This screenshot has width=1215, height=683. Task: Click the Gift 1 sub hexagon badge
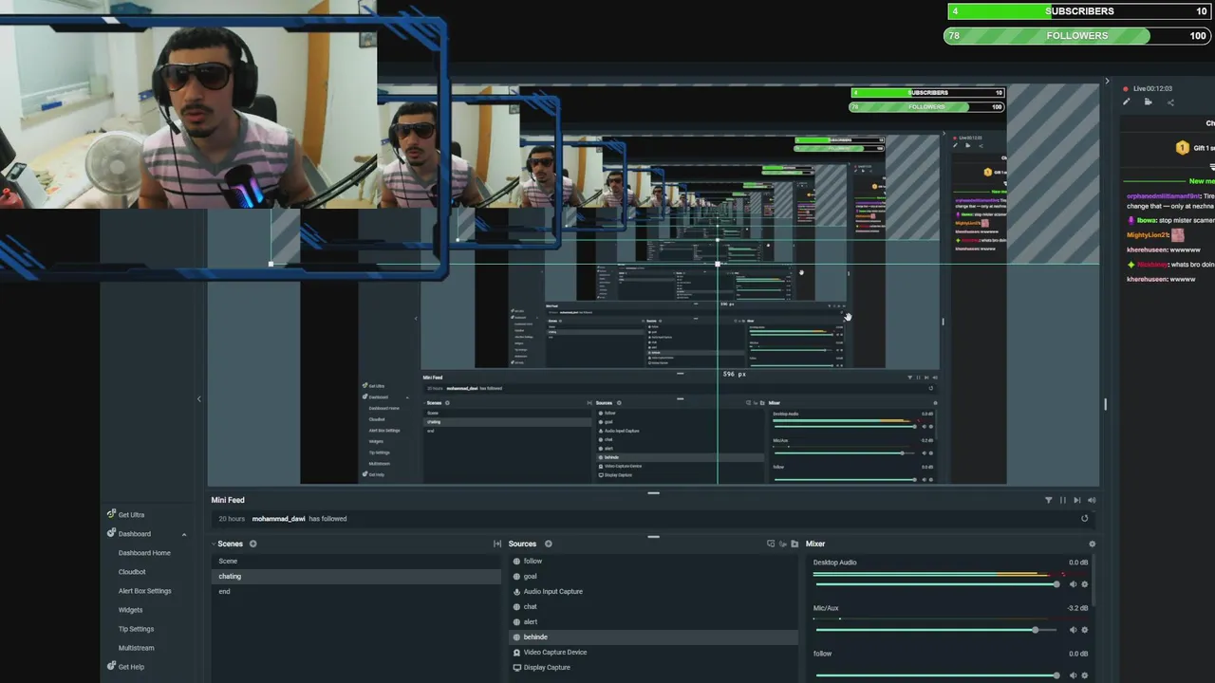point(1182,148)
